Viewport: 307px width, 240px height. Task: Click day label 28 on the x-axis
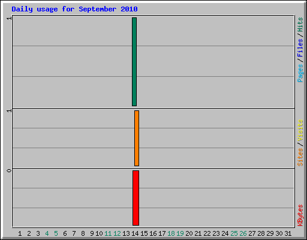click(261, 233)
